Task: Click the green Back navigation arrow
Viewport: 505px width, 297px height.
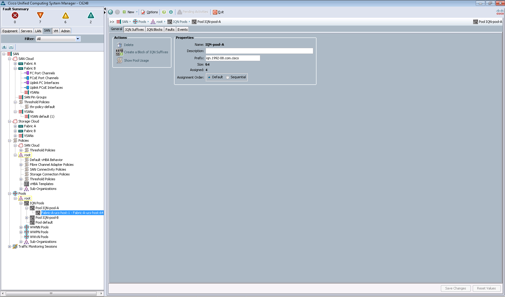Action: point(110,12)
